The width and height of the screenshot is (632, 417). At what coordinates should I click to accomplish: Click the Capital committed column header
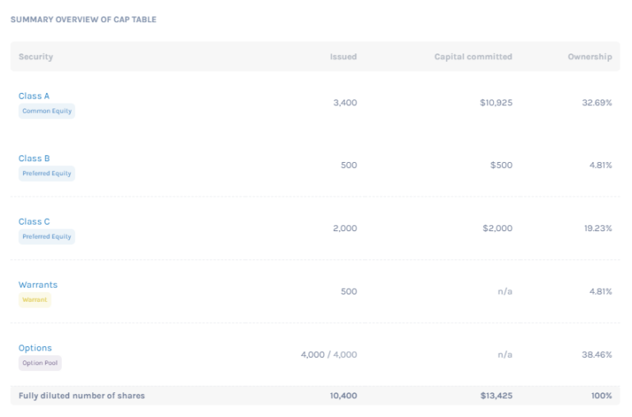tap(473, 57)
